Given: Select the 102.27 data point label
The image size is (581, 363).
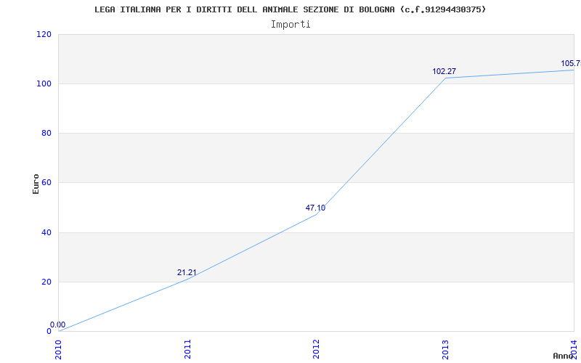Looking at the screenshot, I should pyautogui.click(x=444, y=71).
